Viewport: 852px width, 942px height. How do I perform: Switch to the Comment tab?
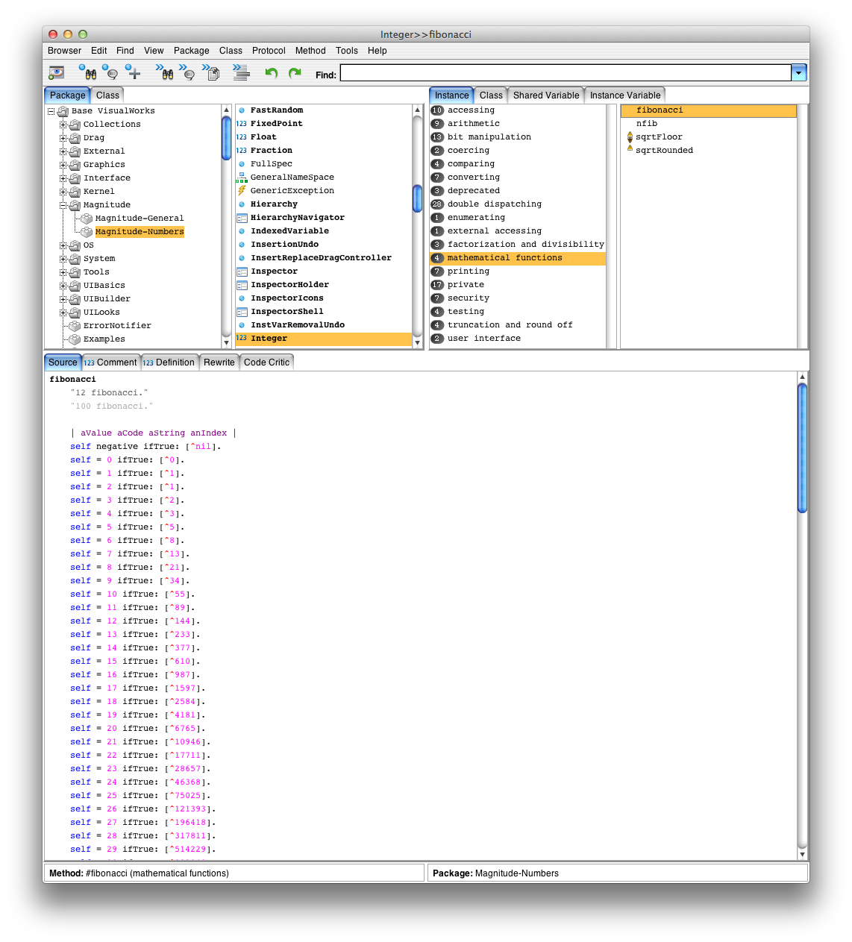111,362
